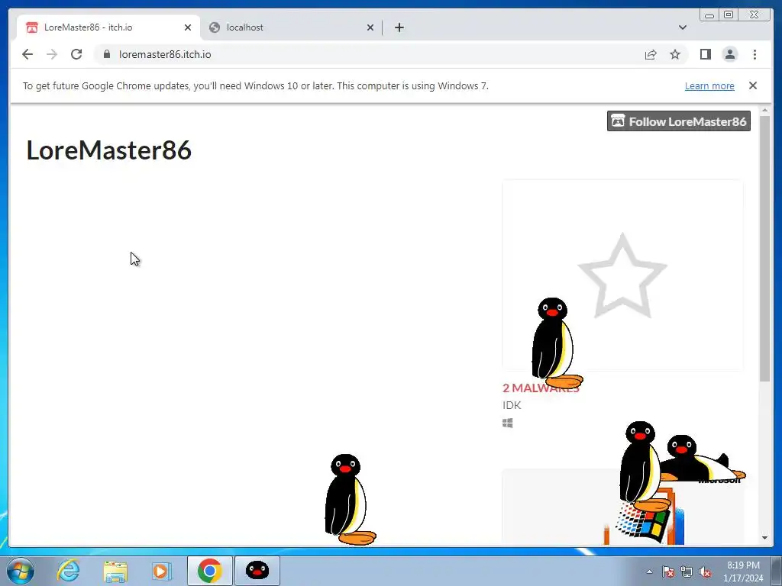Click the page vertical scrollbar thumb
Viewport: 782px width, 586px height.
[764, 248]
